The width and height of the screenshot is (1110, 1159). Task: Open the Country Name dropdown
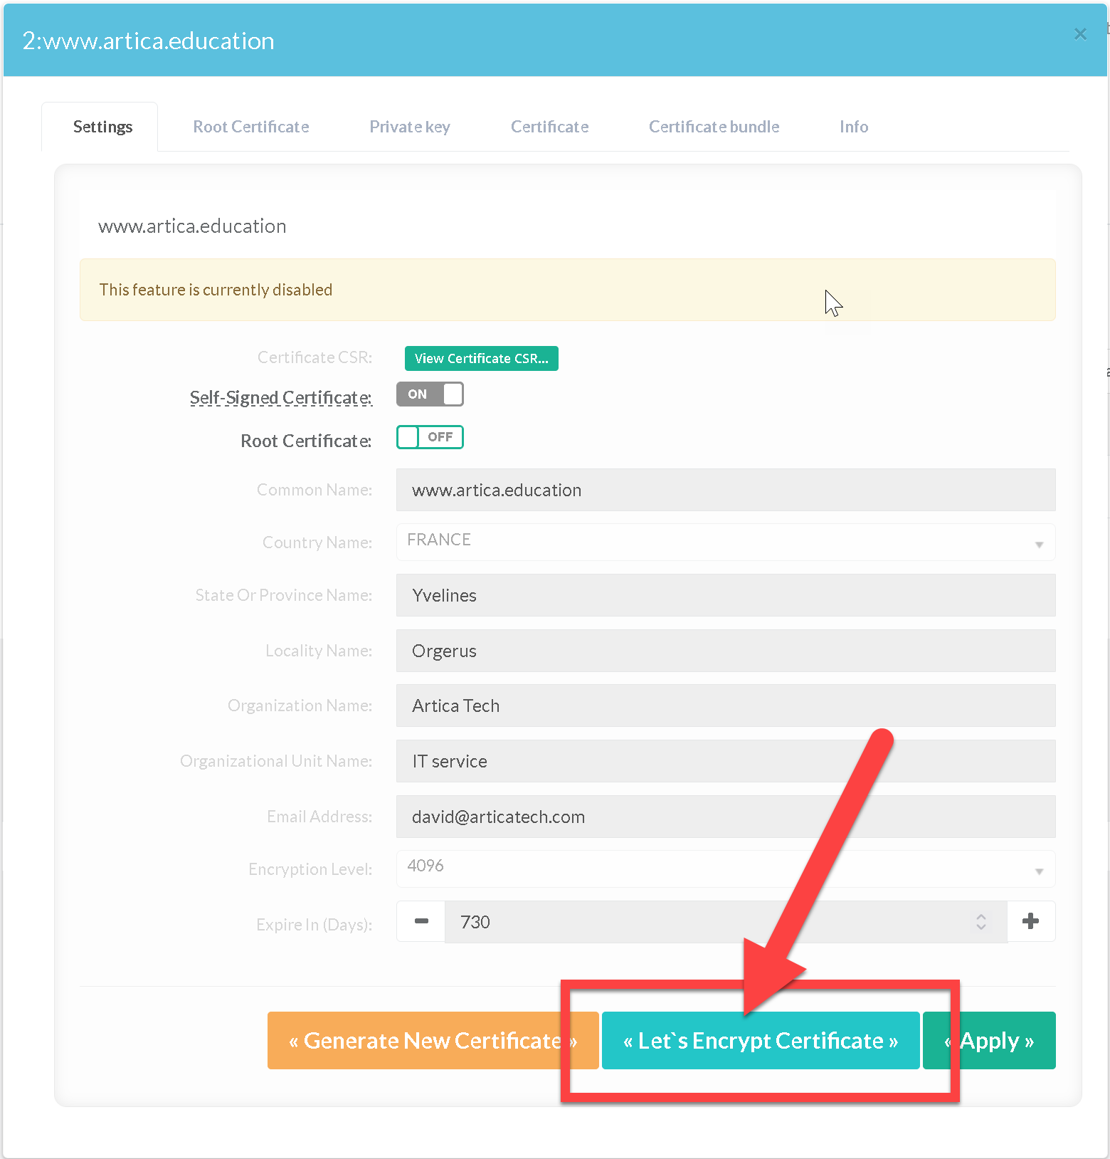point(725,542)
